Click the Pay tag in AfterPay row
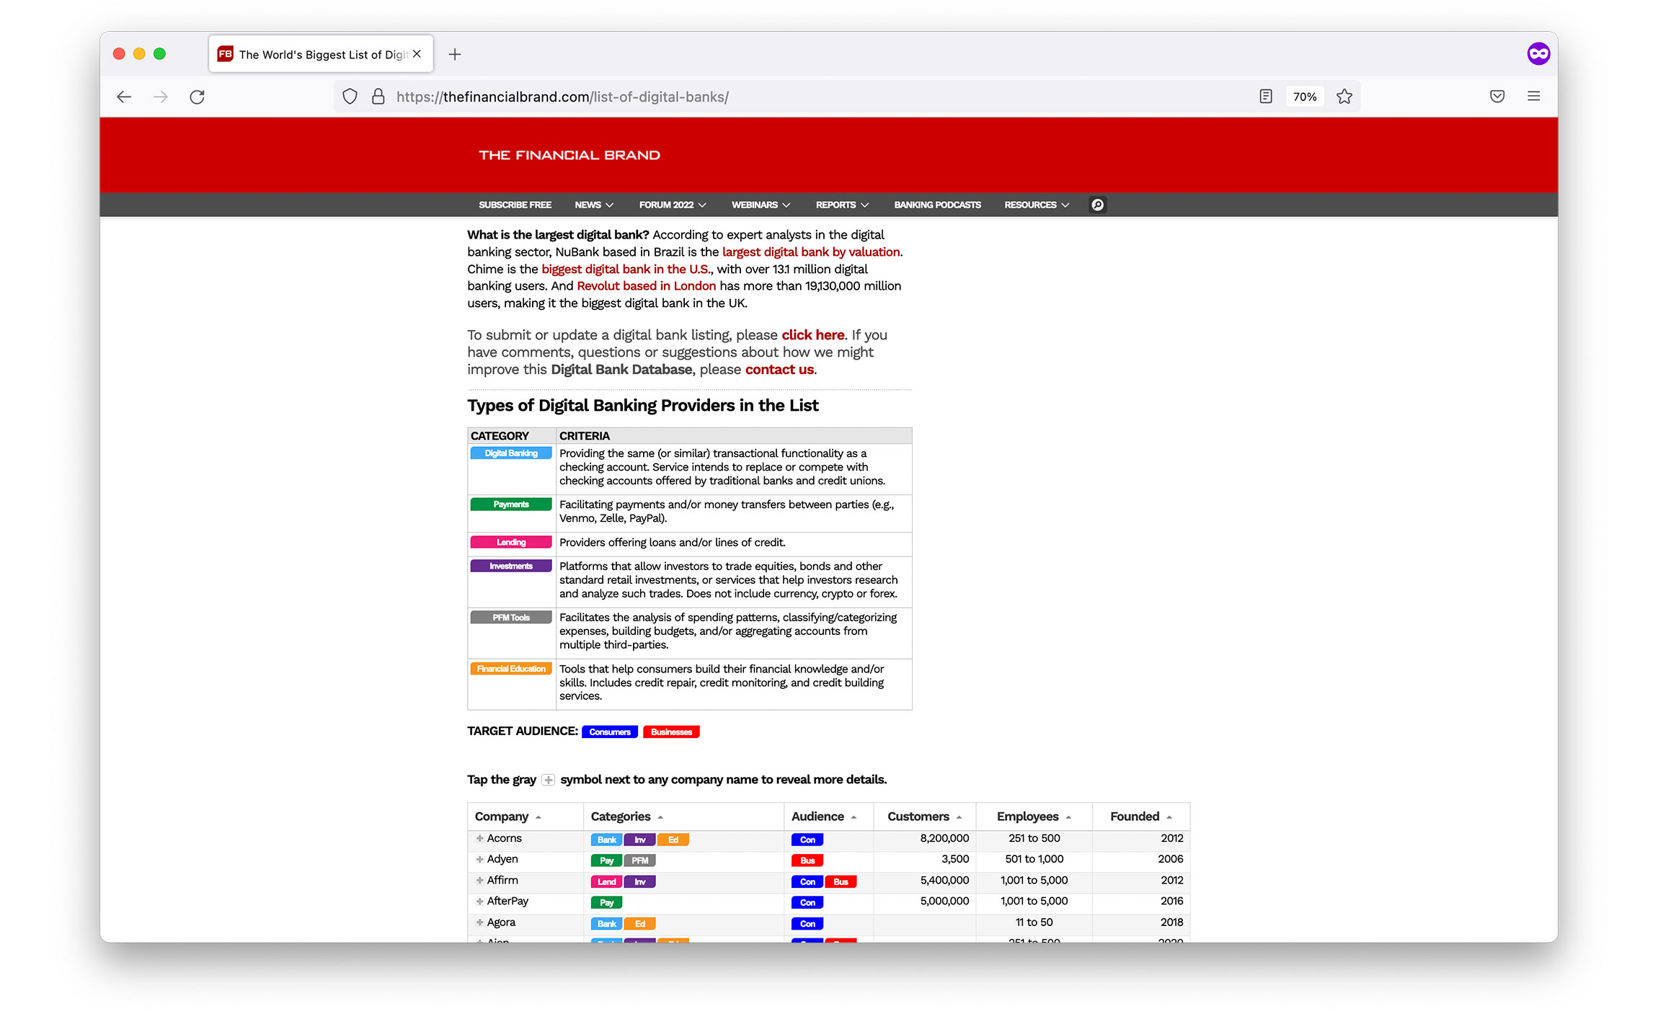Image resolution: width=1658 pixels, height=1009 pixels. 606,902
